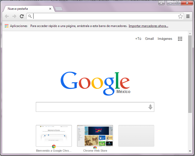Click the page scrollbar thumb
Viewport: 195px width, 156px height.
[190, 74]
